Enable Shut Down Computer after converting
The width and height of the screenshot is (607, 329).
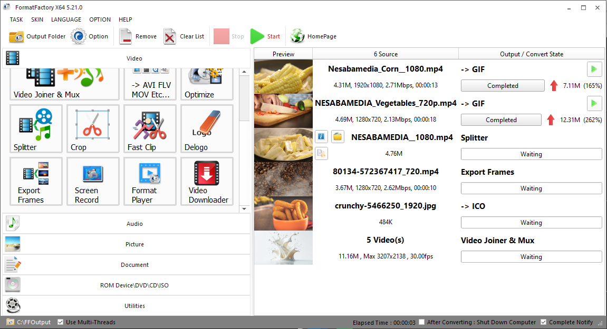click(421, 322)
